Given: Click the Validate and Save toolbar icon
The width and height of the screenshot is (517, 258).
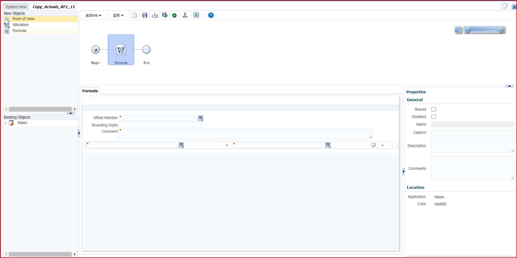Looking at the screenshot, I should tap(165, 15).
